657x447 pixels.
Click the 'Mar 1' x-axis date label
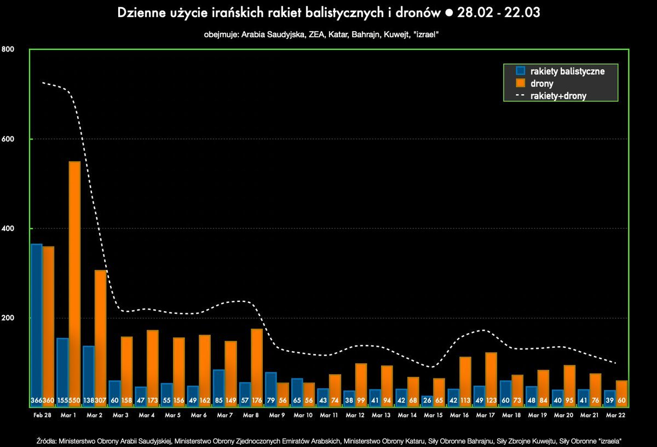[68, 416]
